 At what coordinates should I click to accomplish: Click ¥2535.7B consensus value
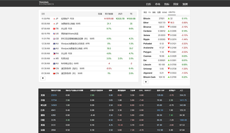coord(120,19)
